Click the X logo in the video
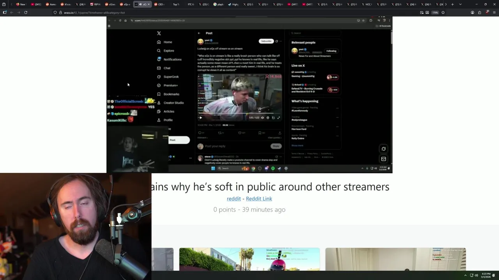The image size is (499, 280). [159, 33]
